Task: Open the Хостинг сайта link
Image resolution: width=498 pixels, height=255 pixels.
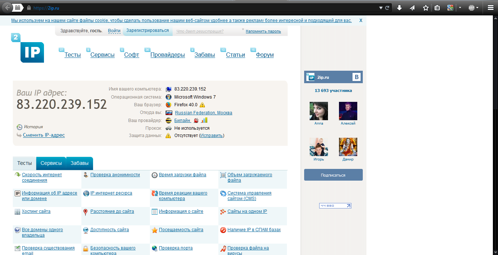Action: 36,211
